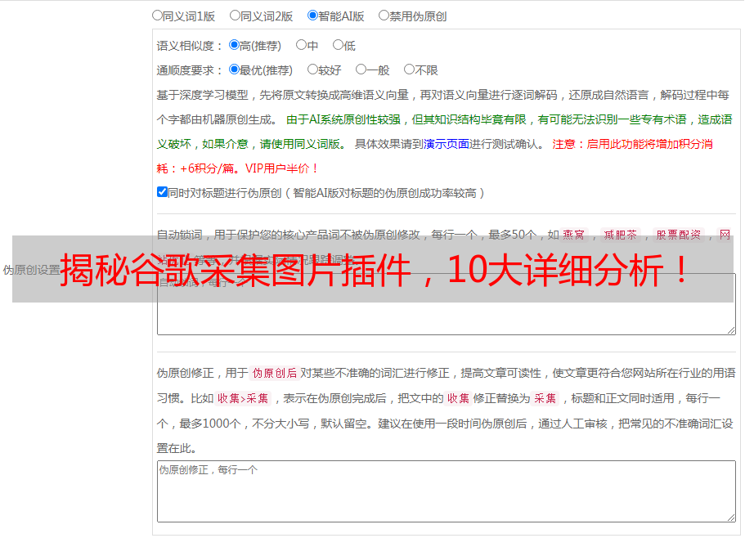Set 语义相似度 to 低
745x538 pixels.
(338, 45)
